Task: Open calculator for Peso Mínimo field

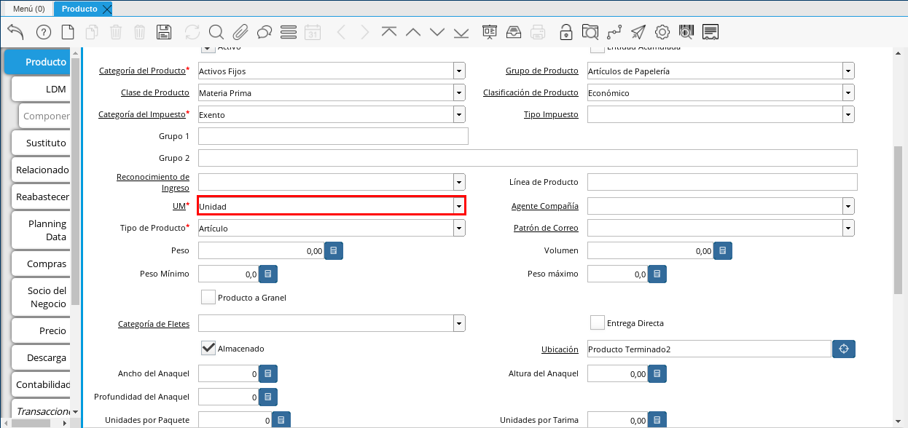Action: (268, 274)
